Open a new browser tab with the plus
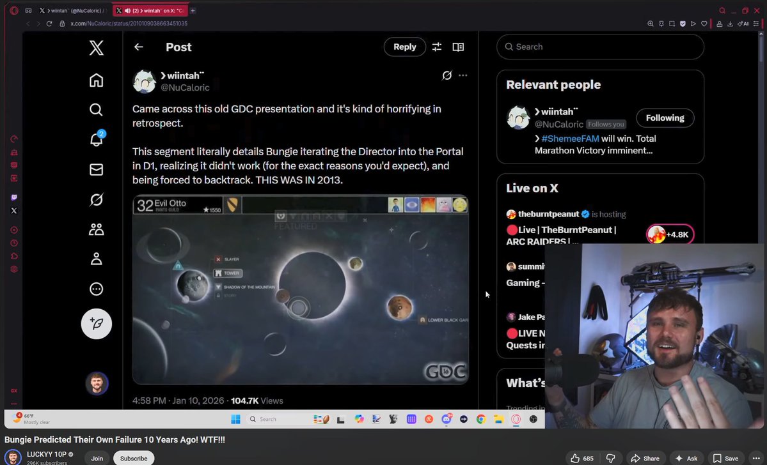This screenshot has width=767, height=465. click(193, 10)
